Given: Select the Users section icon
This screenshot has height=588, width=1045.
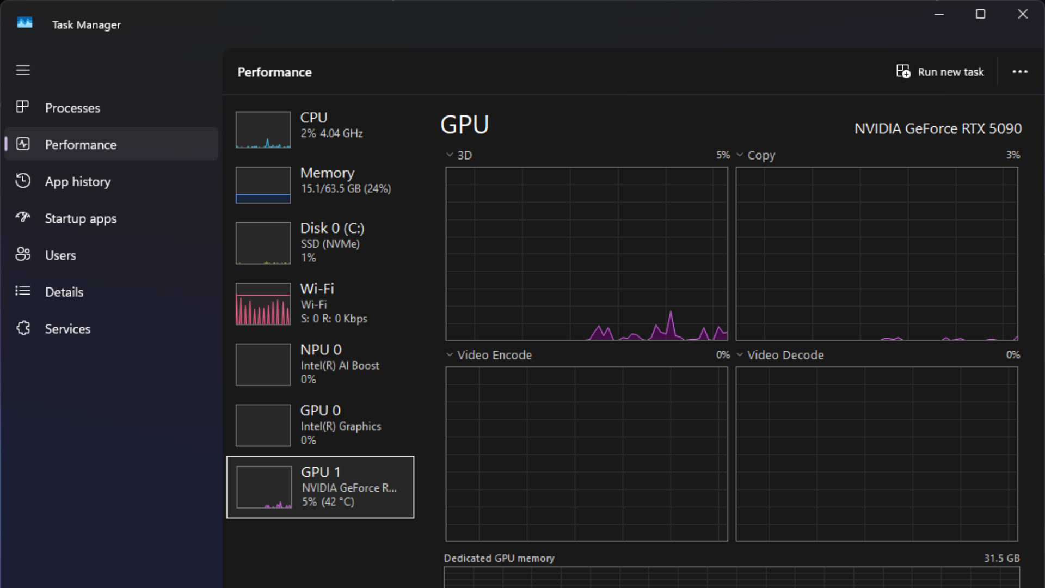Looking at the screenshot, I should [x=23, y=255].
